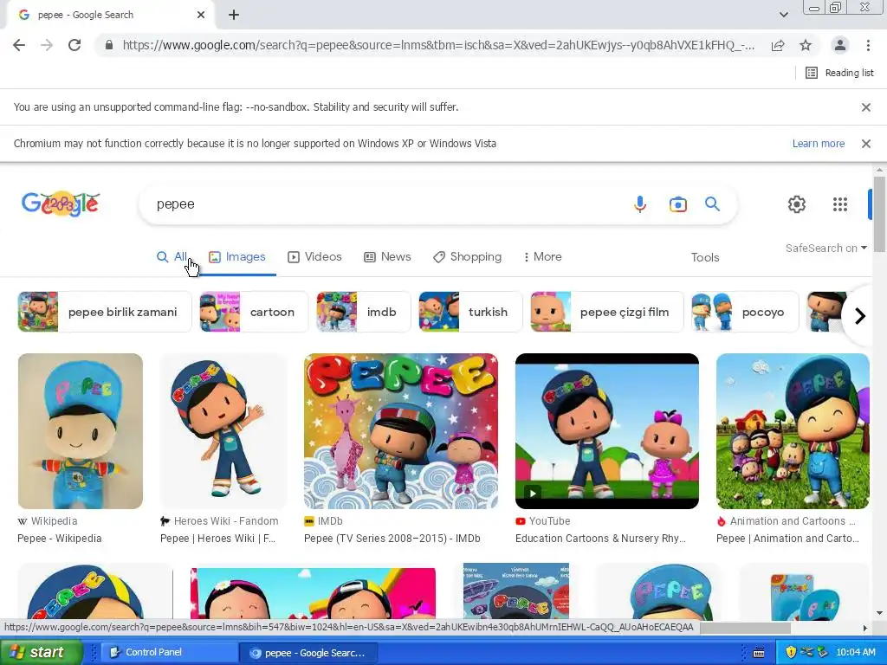Reload the current page
This screenshot has height=665, width=887.
click(74, 45)
